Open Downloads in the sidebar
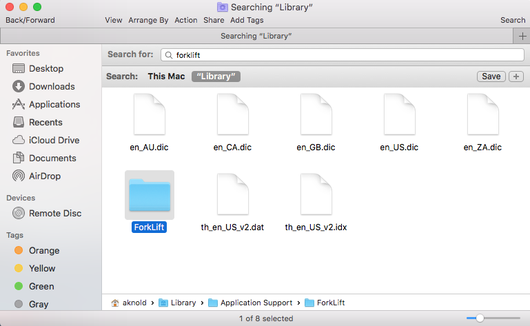The width and height of the screenshot is (530, 326). click(x=43, y=87)
